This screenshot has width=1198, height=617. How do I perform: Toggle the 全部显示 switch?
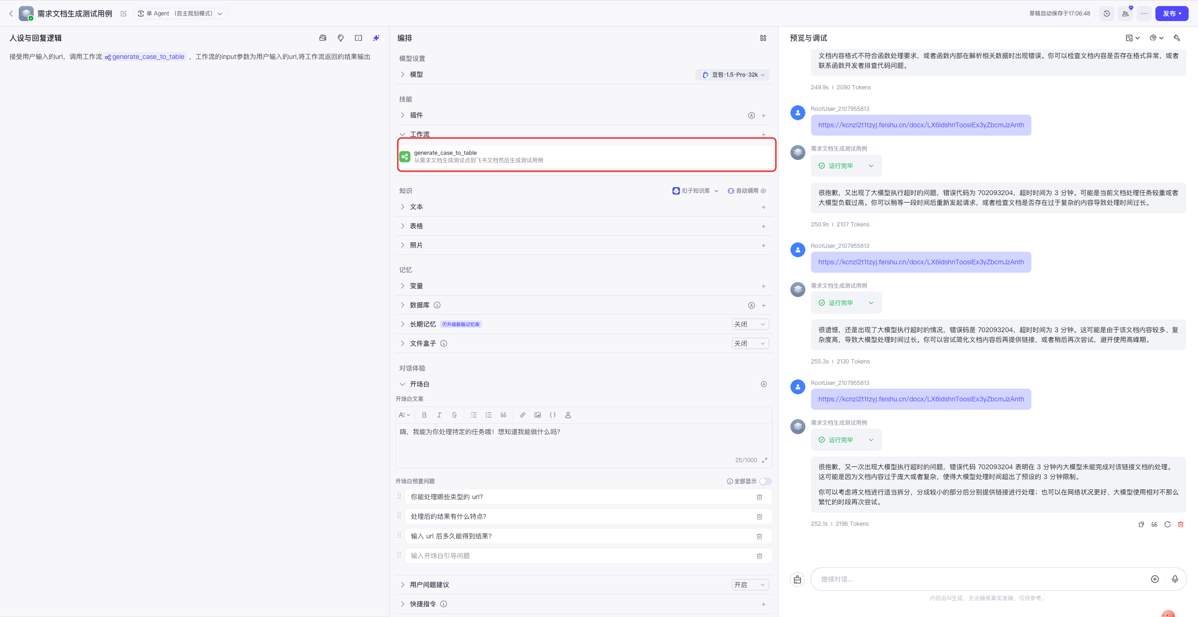point(766,481)
